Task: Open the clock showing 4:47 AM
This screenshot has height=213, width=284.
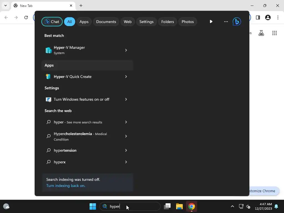Action: coord(263,206)
